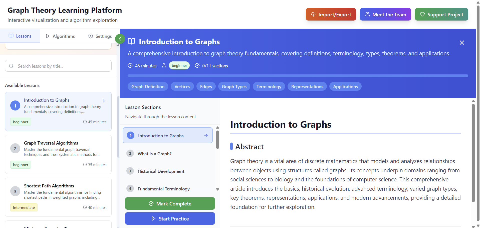Viewport: 480px width, 228px height.
Task: Click the open-book icon in the lesson header
Action: 131,41
